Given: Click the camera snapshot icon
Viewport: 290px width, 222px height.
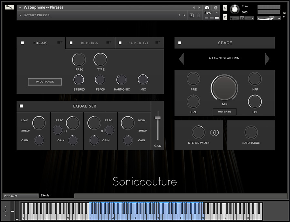Looking at the screenshot, I should [207, 8].
